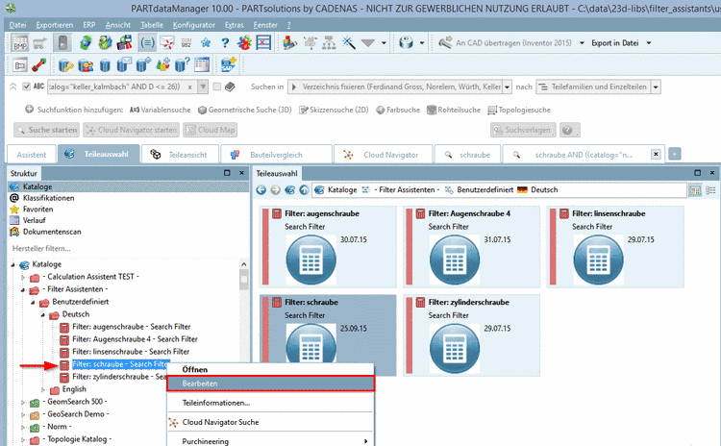Click the grey forward arrow in Teileauswahl
The image size is (721, 446).
pos(276,190)
